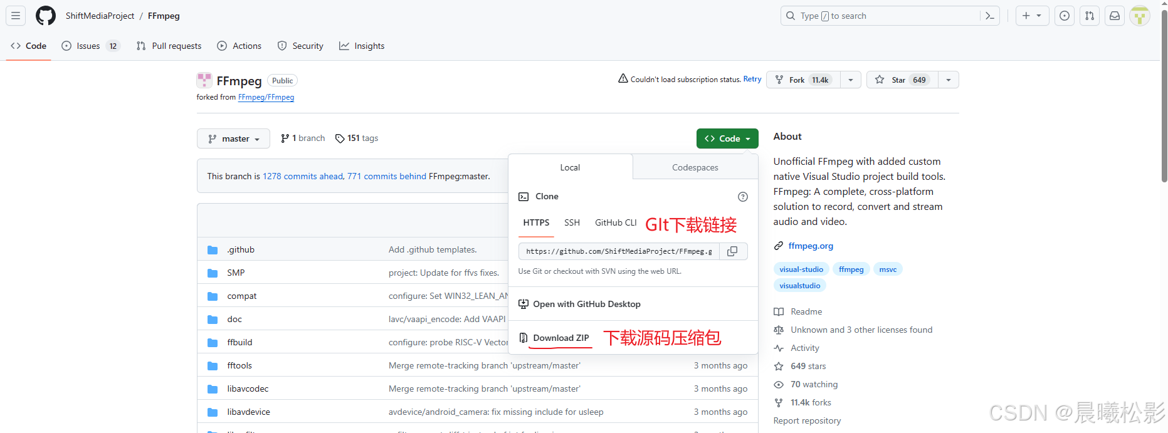Open the notifications inbox icon
Viewport: 1168px width, 433px height.
pyautogui.click(x=1115, y=16)
